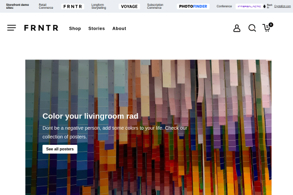Screen dimensions: 293x195
Task: Open the hamburger menu icon
Action: pos(12,28)
